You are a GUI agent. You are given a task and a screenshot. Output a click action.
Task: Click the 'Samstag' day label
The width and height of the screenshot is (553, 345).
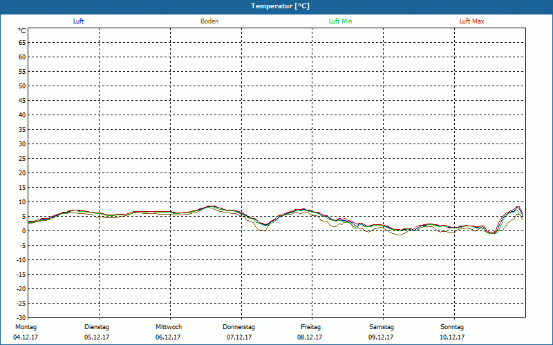pos(382,327)
